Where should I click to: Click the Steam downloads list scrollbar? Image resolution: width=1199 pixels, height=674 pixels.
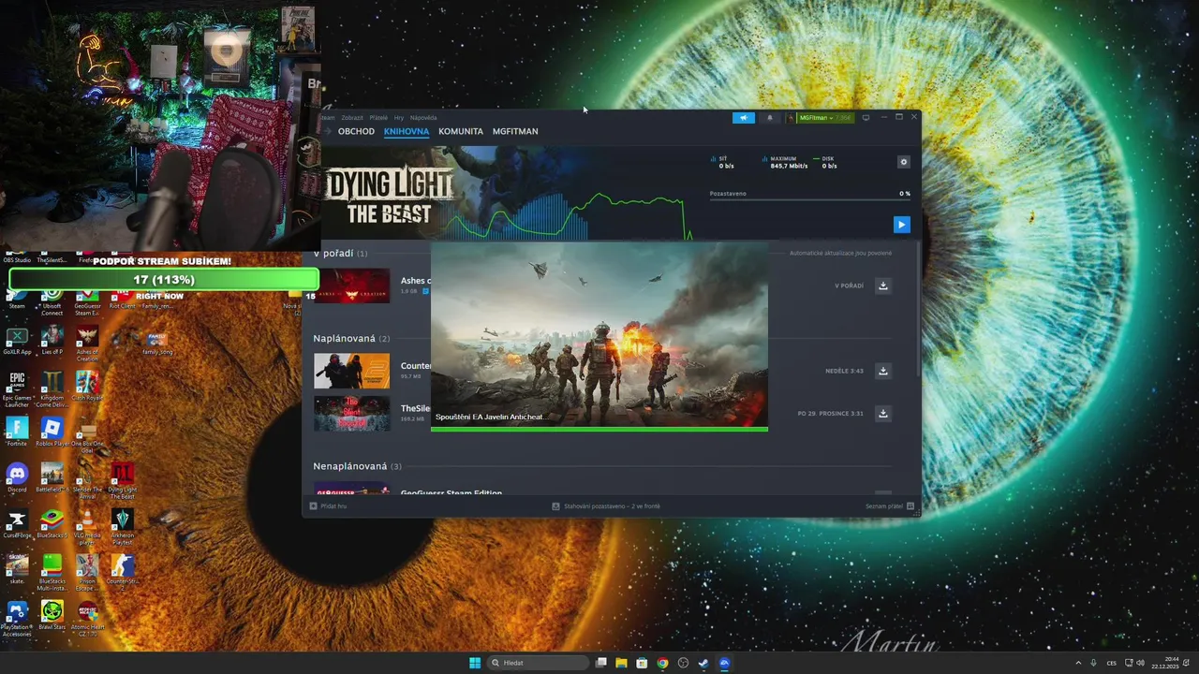click(917, 309)
